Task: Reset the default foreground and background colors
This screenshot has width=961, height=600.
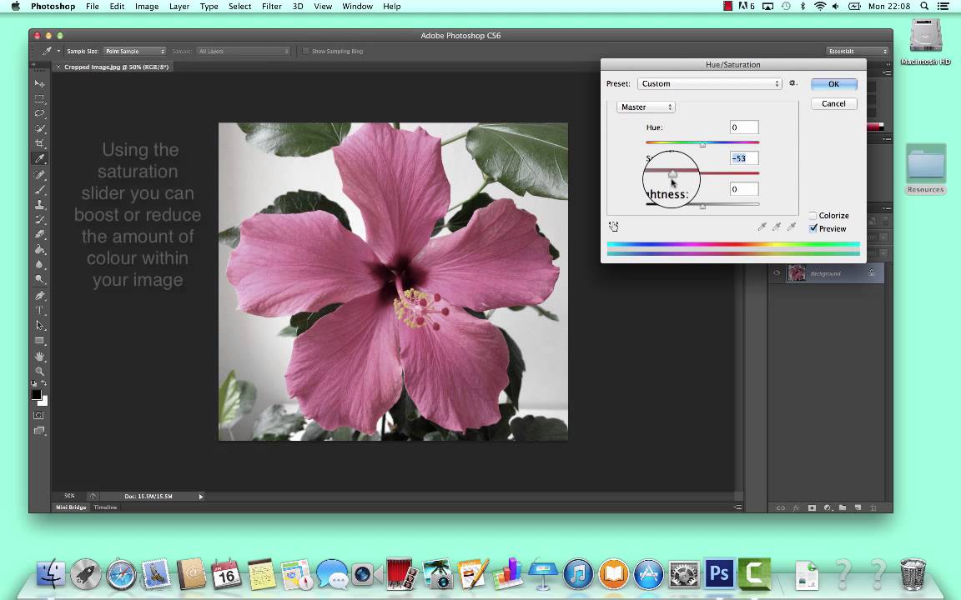Action: (x=34, y=383)
